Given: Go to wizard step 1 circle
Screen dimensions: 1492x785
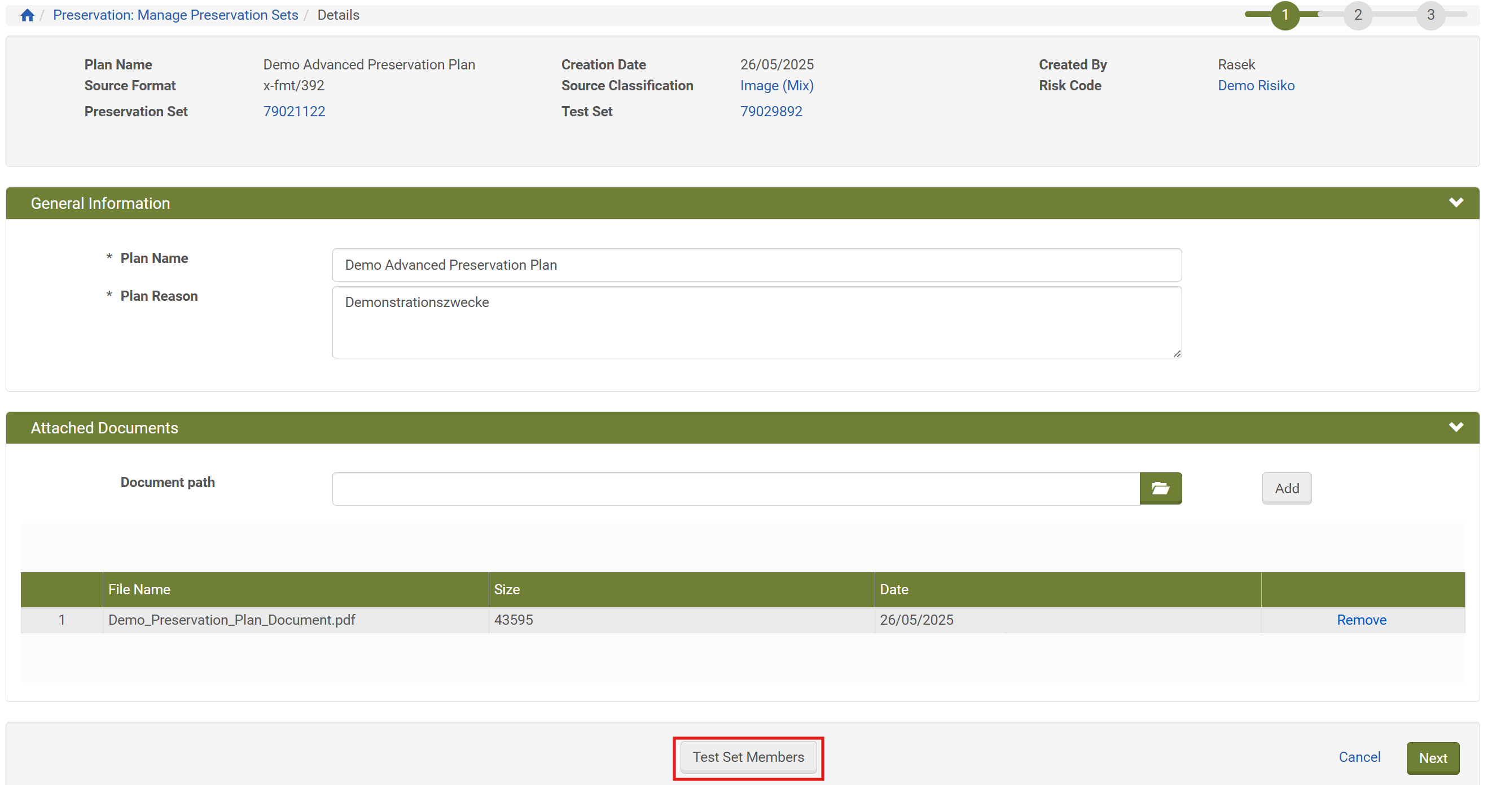Looking at the screenshot, I should pyautogui.click(x=1285, y=15).
